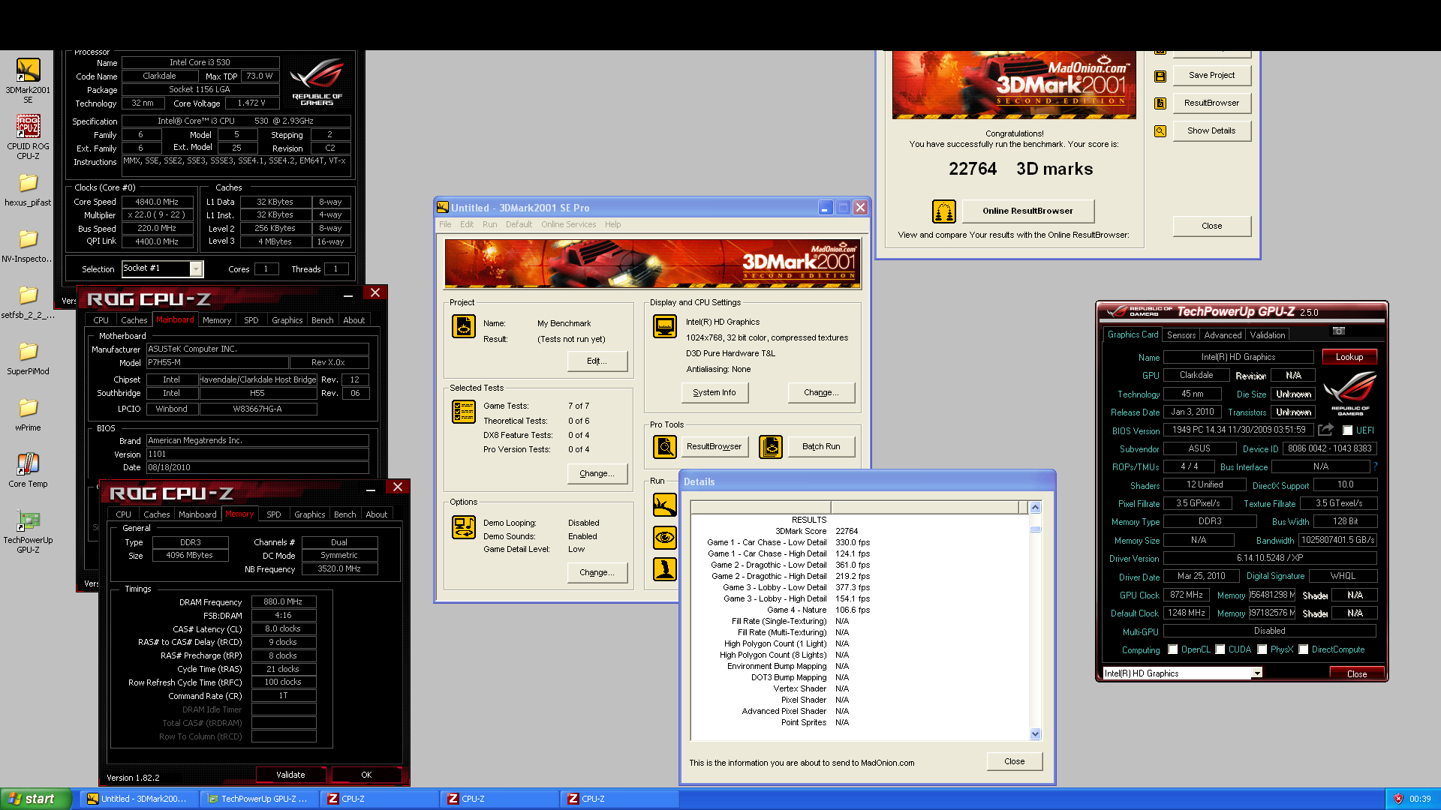Toggle the DirectCompute checkbox
This screenshot has height=810, width=1441.
click(x=1304, y=649)
